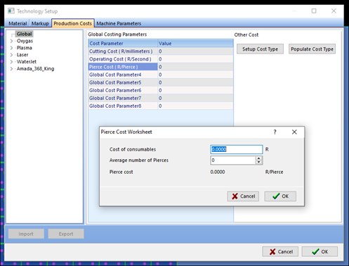Select the Operating Cost (R/Second) row
The image size is (349, 266).
(x=161, y=59)
